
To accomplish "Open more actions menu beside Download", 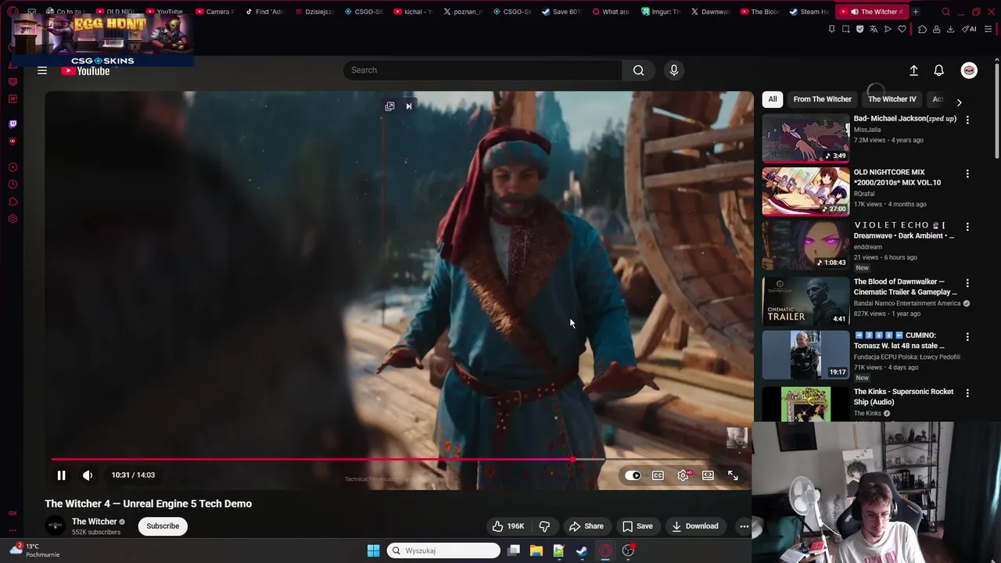I will (744, 526).
